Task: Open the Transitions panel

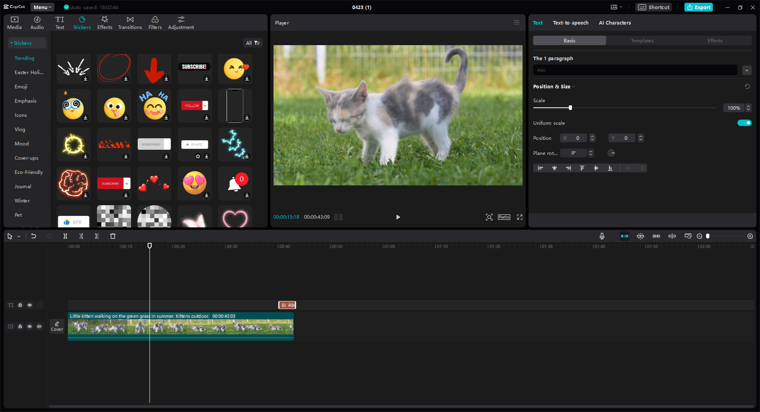Action: tap(130, 23)
